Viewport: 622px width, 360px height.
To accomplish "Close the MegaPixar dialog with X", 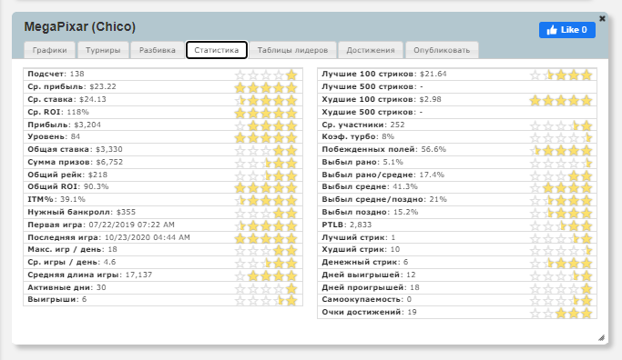I will pos(602,18).
